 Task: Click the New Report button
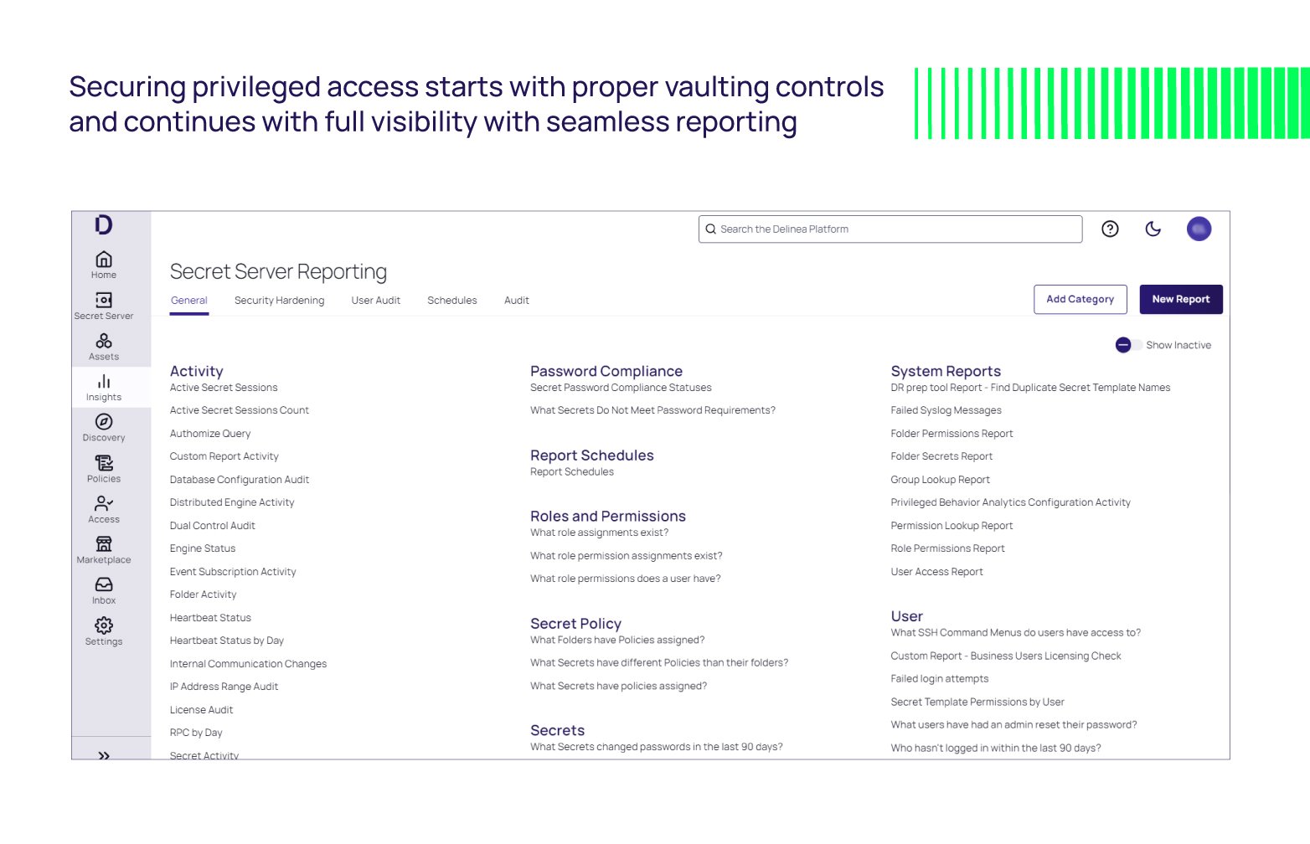(1181, 299)
